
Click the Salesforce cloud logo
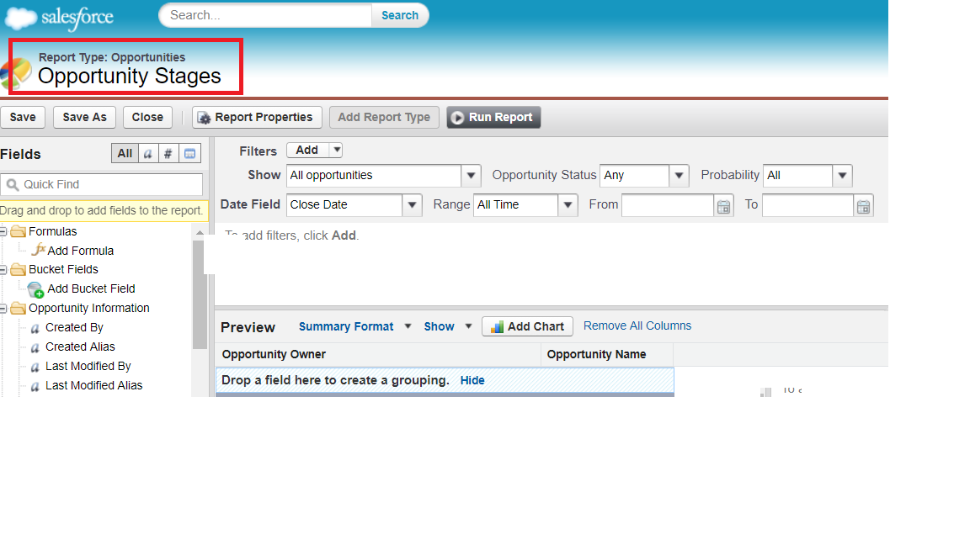coord(21,18)
